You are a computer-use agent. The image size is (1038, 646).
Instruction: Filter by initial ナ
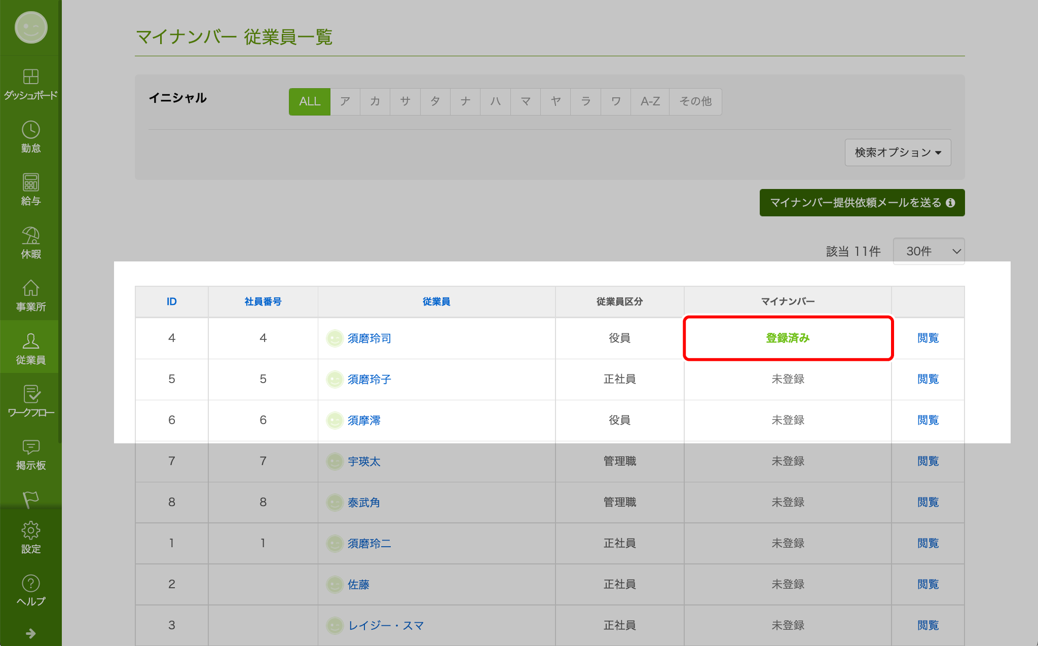tap(465, 101)
